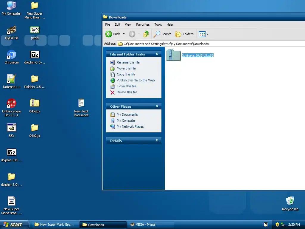
Task: Select the certificate-style desktop icon under New Super Mario folder
Action: click(x=35, y=33)
